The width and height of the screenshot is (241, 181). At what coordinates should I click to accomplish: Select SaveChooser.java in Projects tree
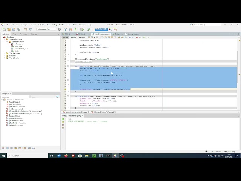tap(21, 49)
